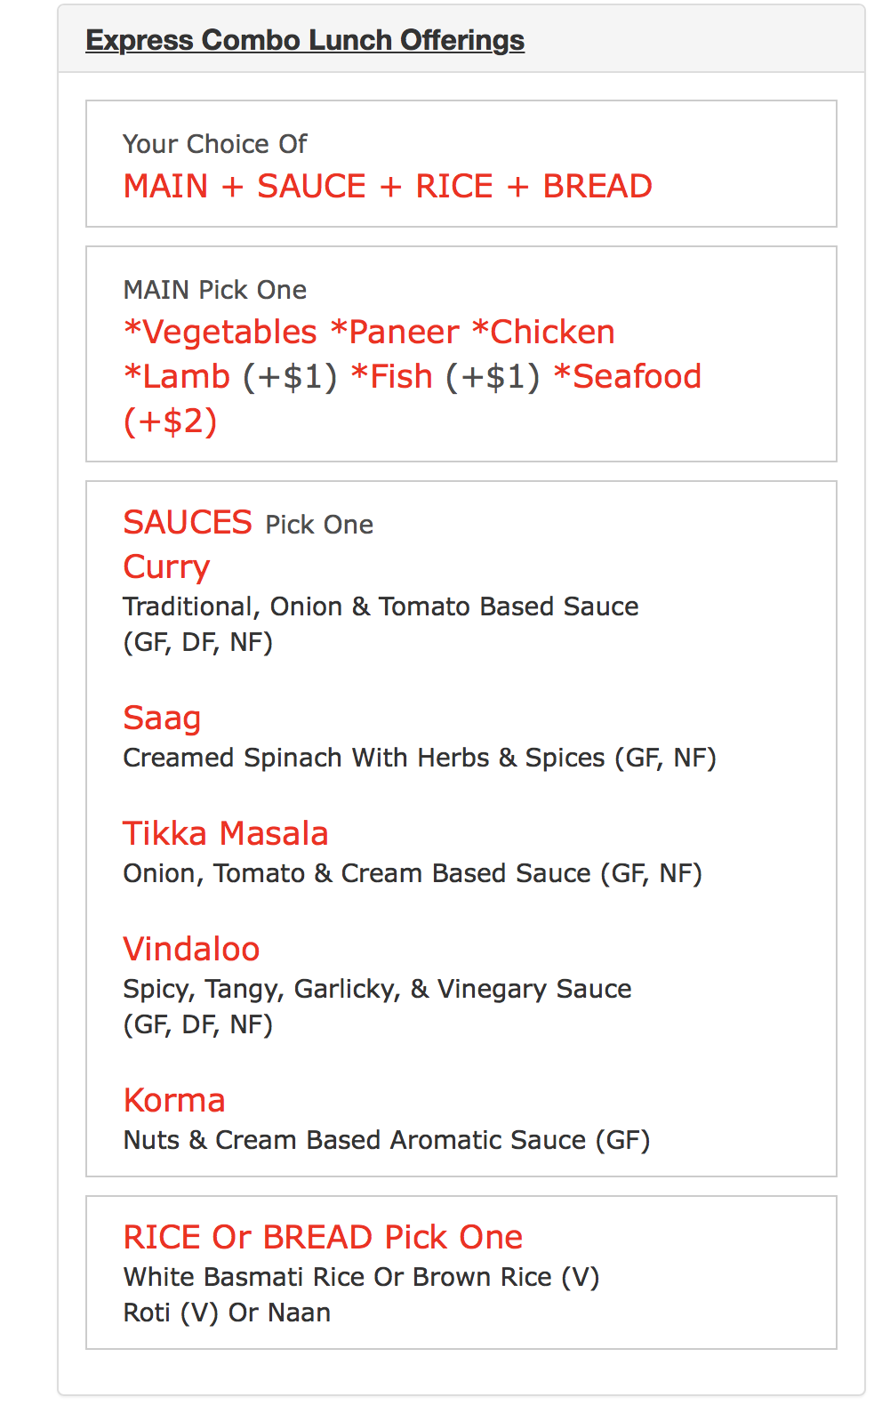Choose the Vindaloo sauce title
This screenshot has height=1405, width=882.
click(x=191, y=949)
